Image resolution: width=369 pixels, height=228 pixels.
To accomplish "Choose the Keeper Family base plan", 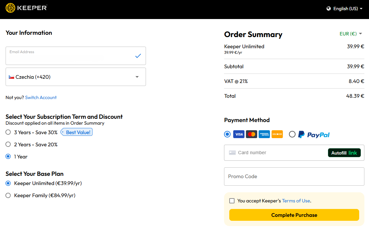I will [x=8, y=196].
